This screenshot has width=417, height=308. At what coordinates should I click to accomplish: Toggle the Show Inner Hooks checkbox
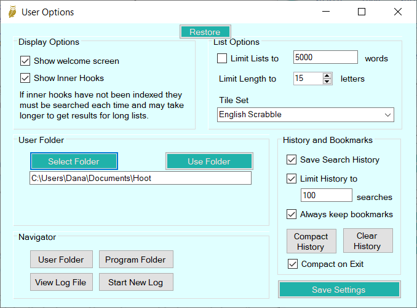coord(25,78)
